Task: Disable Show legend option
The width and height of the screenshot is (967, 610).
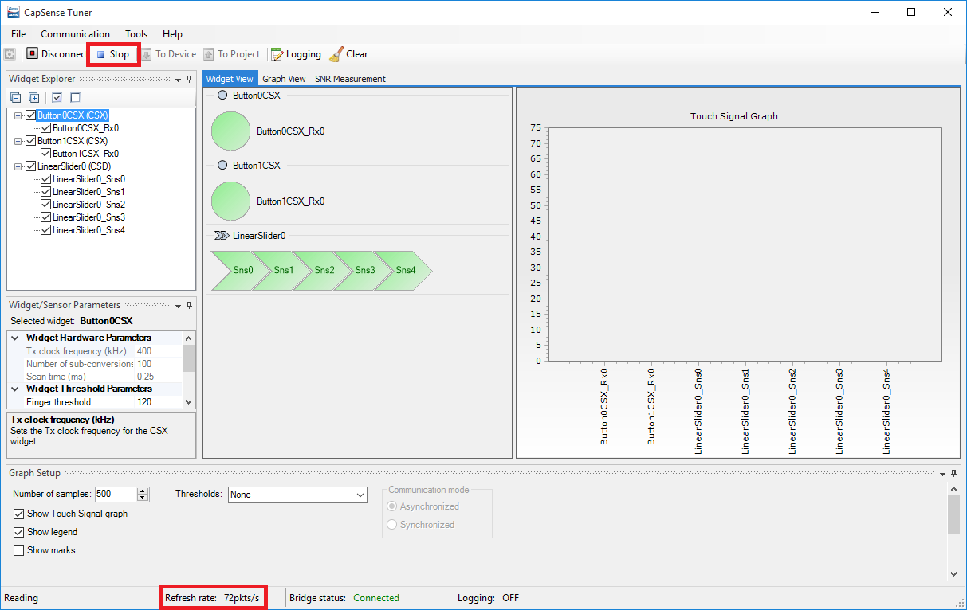Action: [19, 532]
